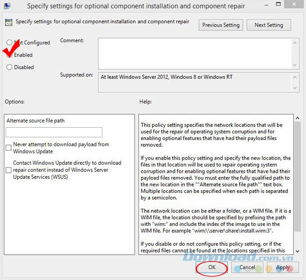Click the 'Alternate source file path' label
The image size is (306, 280).
point(36,121)
